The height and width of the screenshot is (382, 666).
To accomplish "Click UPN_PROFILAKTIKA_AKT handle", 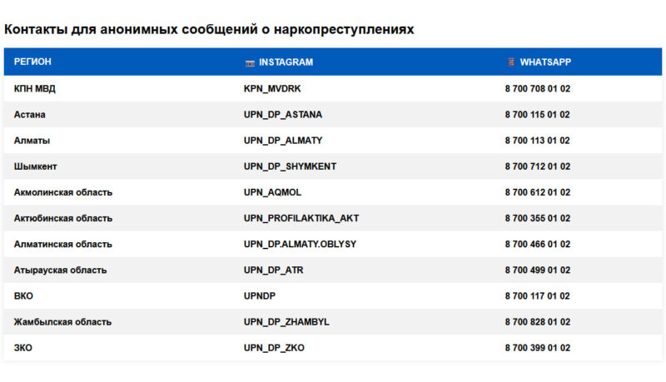I will click(x=301, y=218).
